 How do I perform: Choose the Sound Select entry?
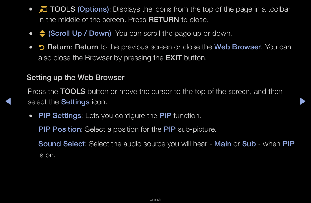62,144
